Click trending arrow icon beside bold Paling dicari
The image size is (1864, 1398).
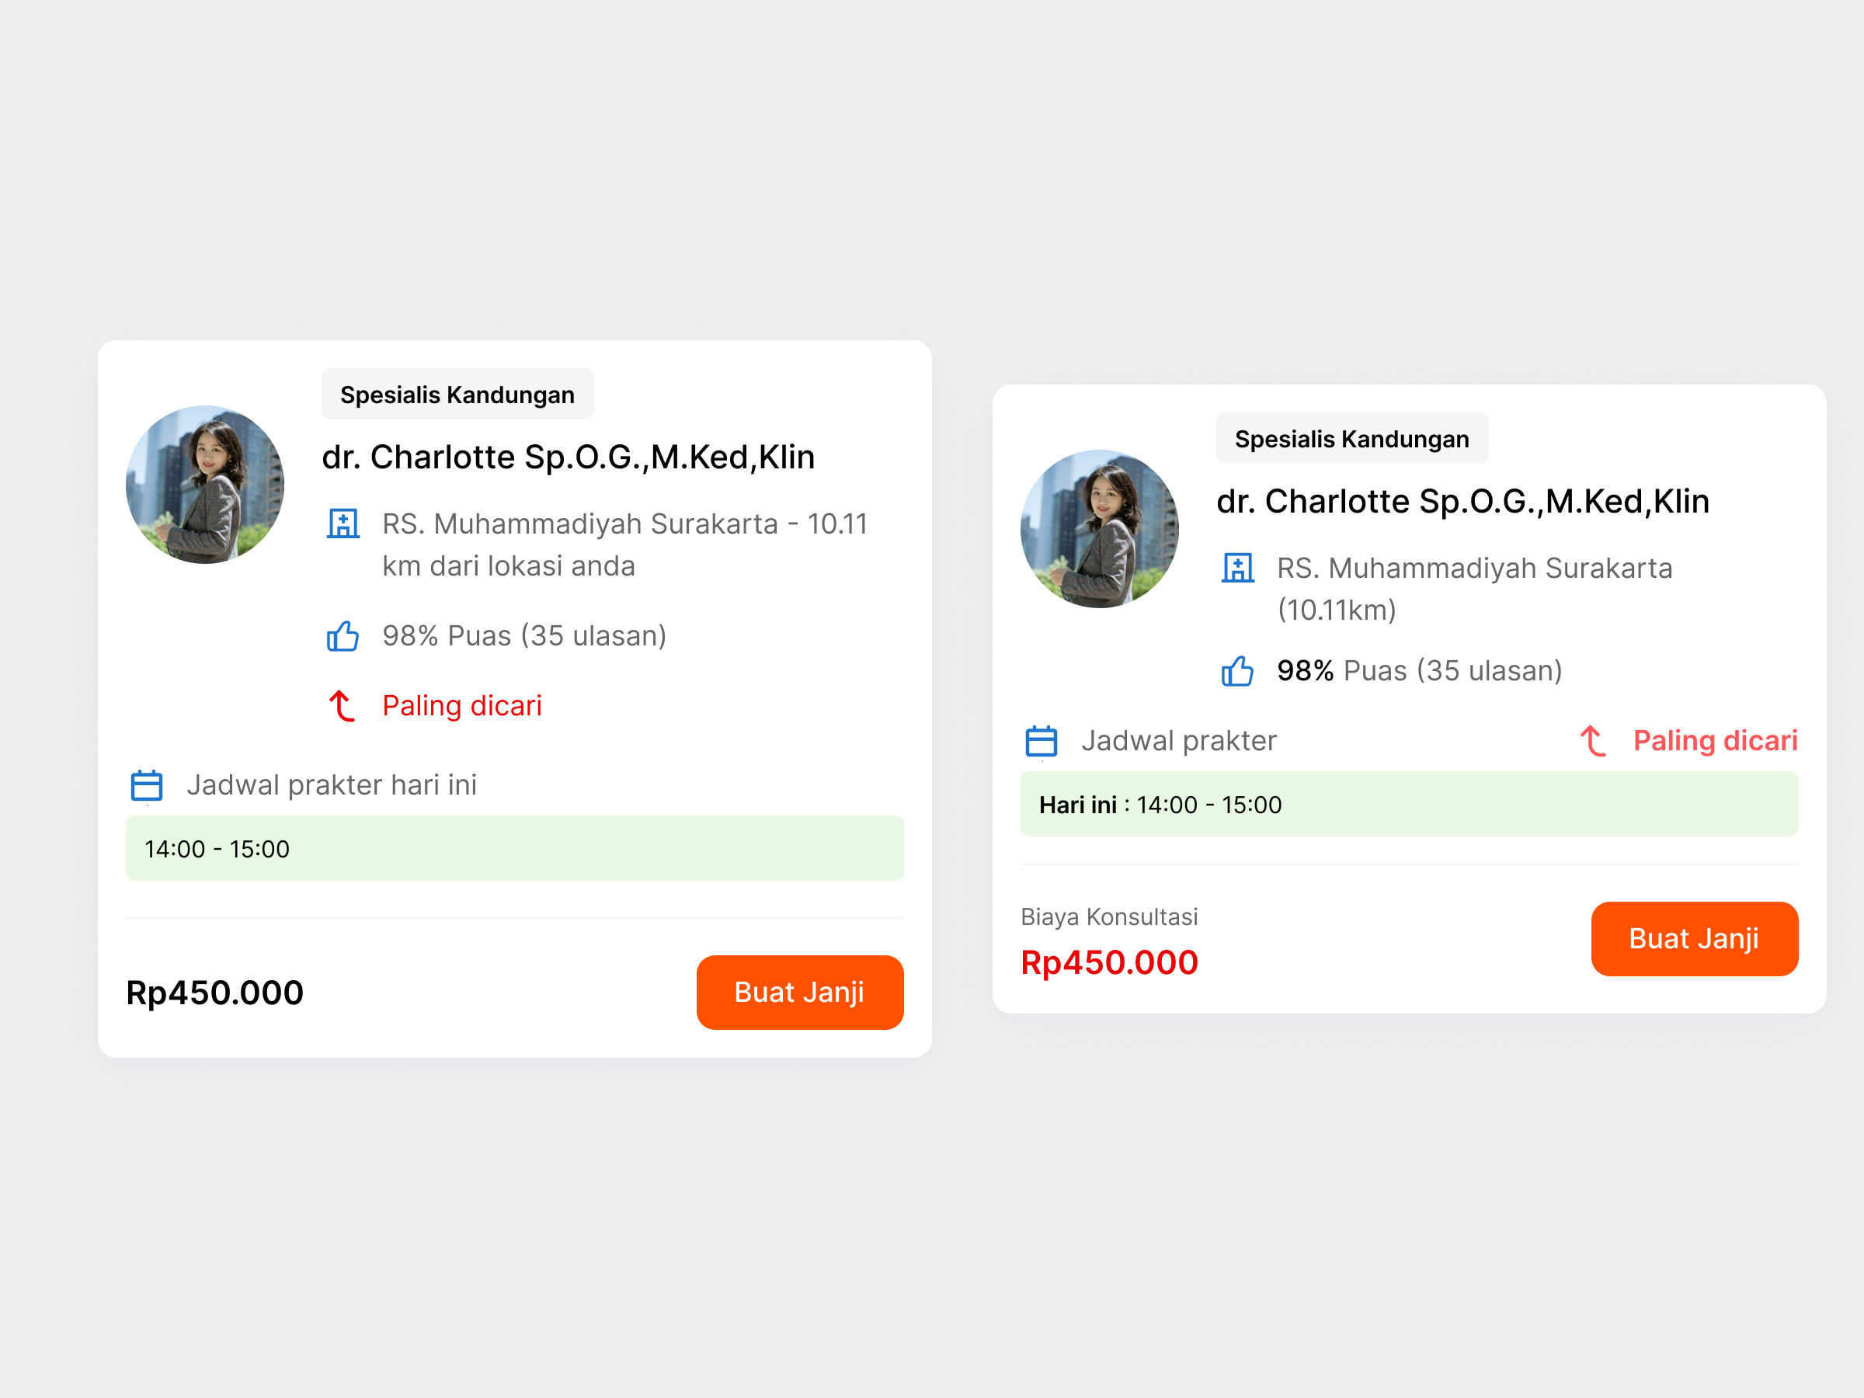point(1592,742)
